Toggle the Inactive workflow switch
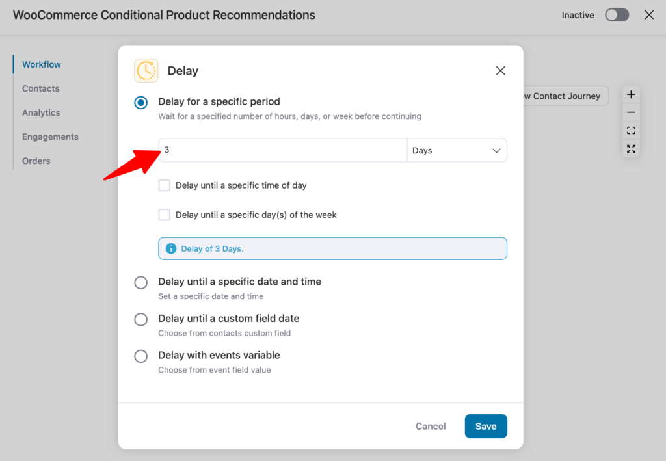Screen dimensions: 666x461 pos(617,14)
